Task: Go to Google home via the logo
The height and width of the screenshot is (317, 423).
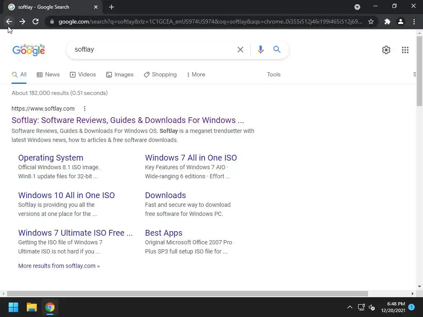Action: click(29, 50)
